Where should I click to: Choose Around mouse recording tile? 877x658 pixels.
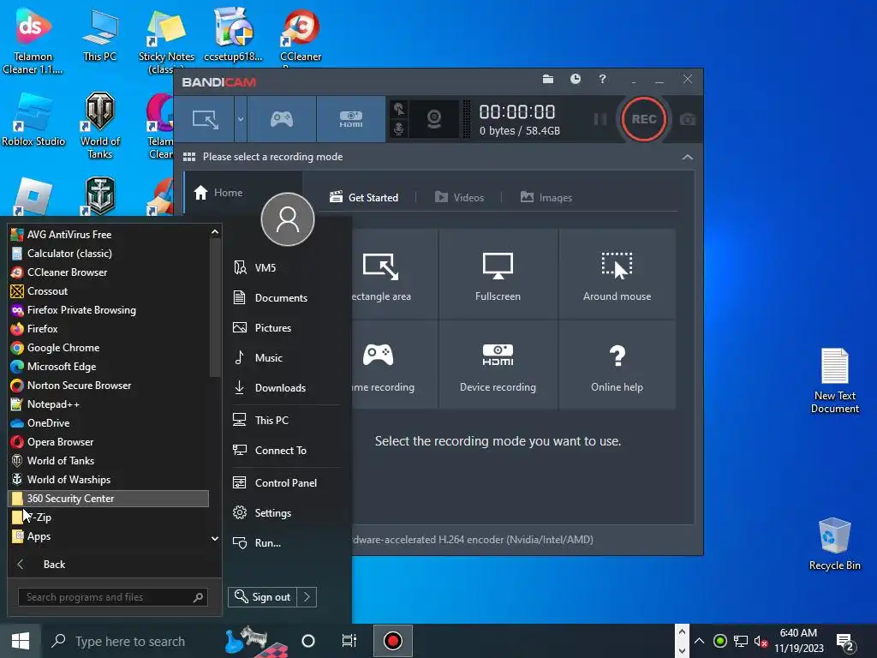(617, 274)
